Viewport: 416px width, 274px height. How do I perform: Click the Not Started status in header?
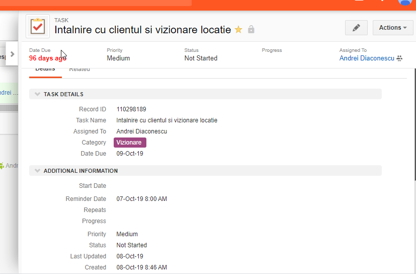tap(201, 58)
